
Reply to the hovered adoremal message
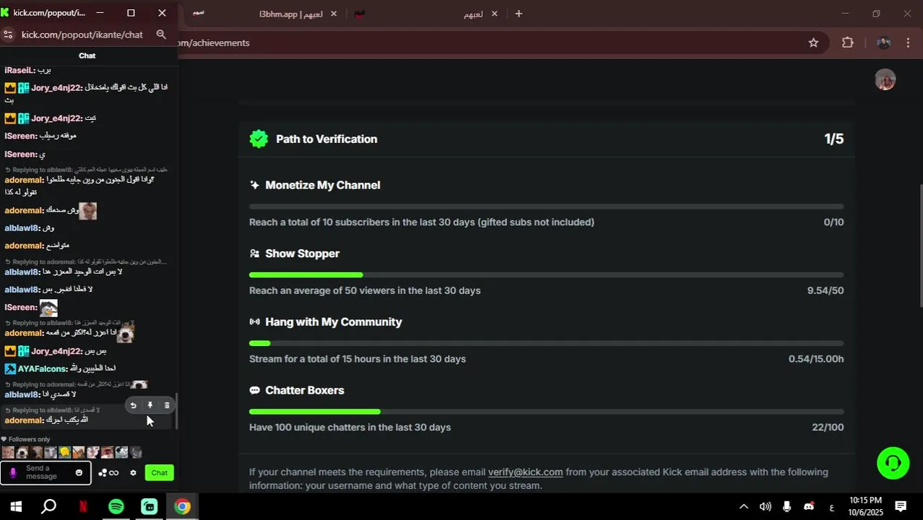pos(133,406)
